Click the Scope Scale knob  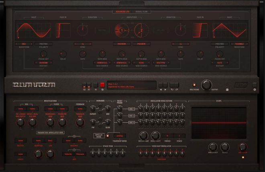point(225,147)
